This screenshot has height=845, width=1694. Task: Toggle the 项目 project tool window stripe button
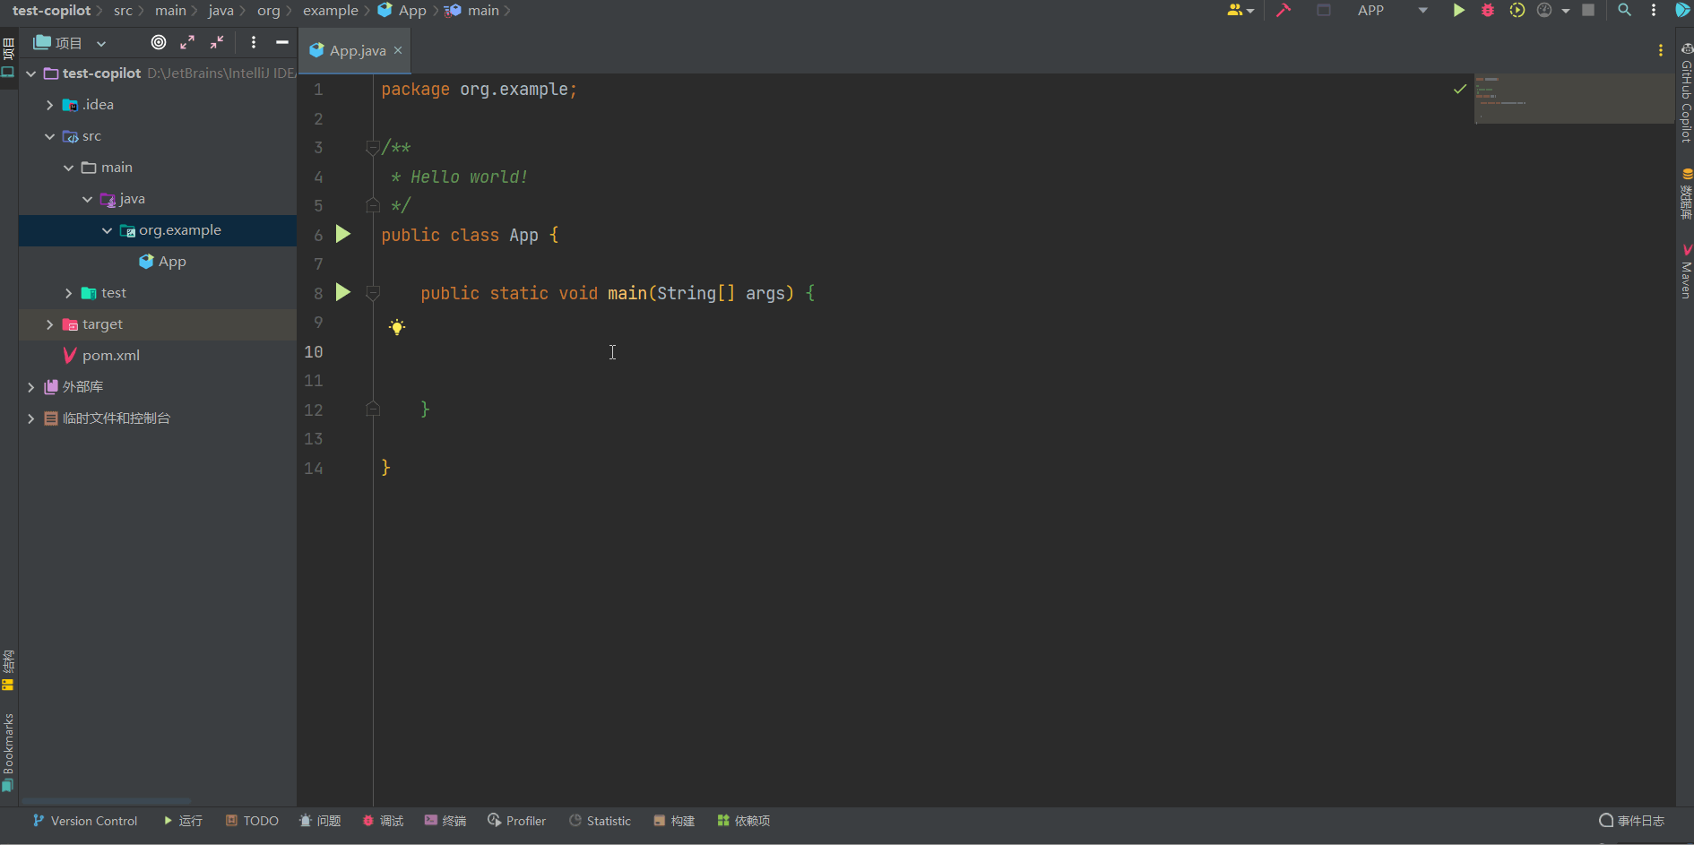tap(8, 57)
